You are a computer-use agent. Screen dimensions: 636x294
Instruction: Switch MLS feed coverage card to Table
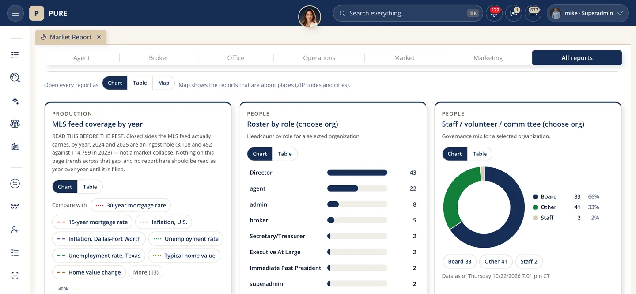pyautogui.click(x=90, y=187)
